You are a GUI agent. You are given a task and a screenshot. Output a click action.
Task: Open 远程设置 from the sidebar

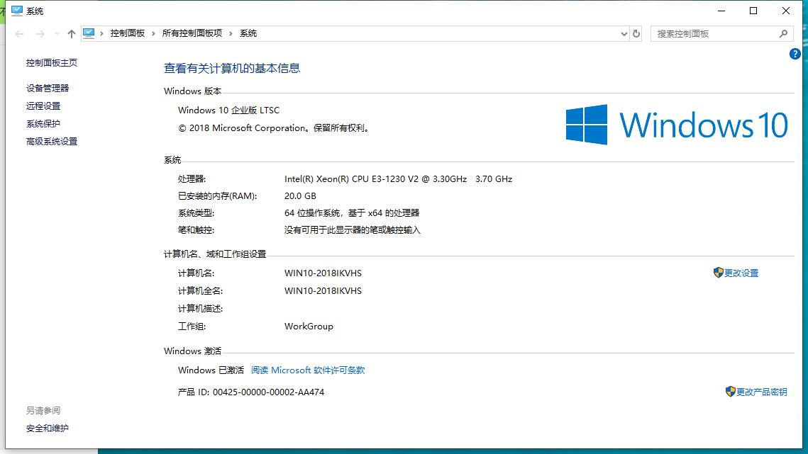pyautogui.click(x=43, y=106)
